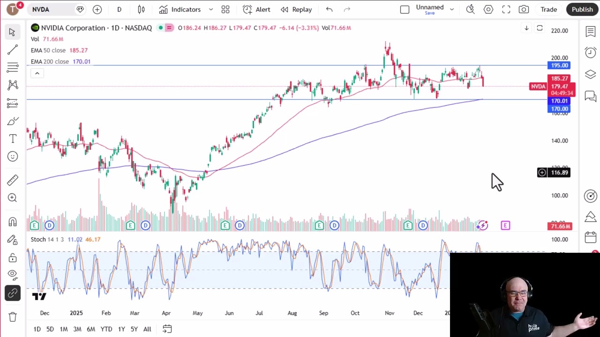The width and height of the screenshot is (600, 337).
Task: Select the 3M time range tab
Action: (x=77, y=329)
